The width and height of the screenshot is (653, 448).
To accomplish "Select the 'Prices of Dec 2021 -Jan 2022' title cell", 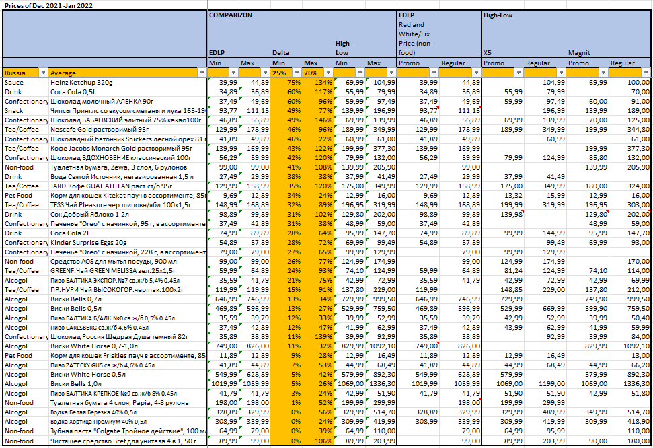I will (48, 5).
